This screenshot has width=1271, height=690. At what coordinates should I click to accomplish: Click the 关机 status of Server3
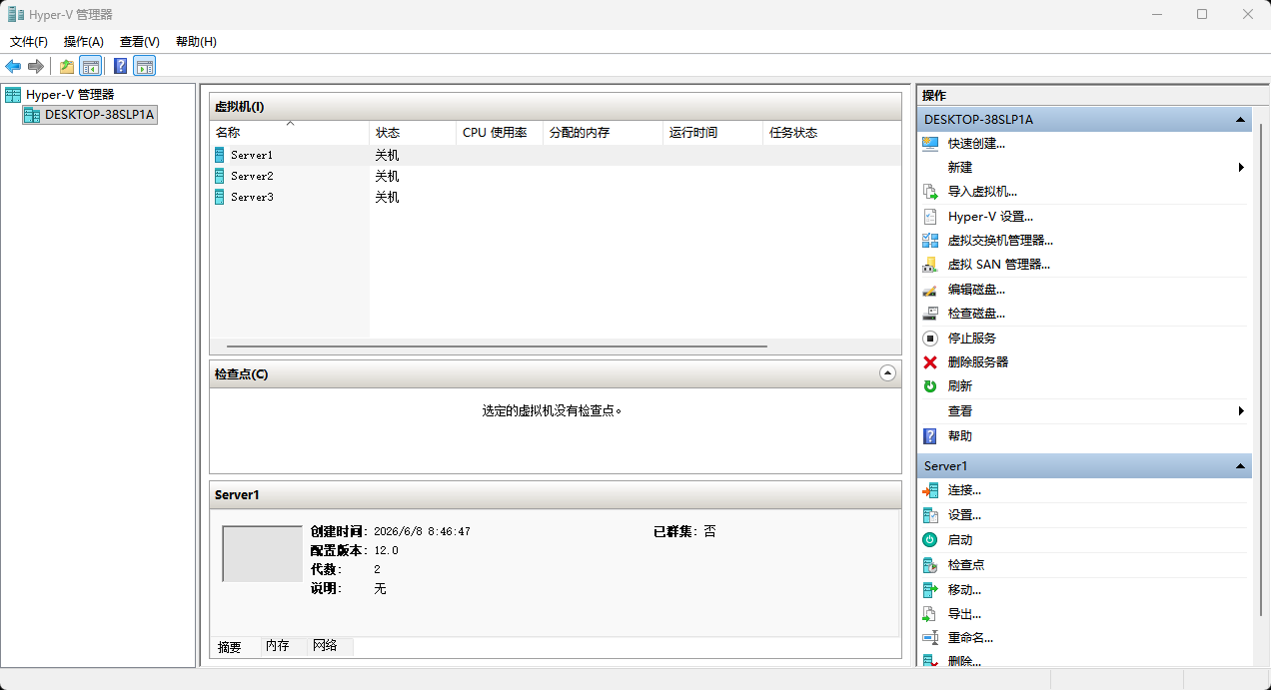[x=387, y=197]
